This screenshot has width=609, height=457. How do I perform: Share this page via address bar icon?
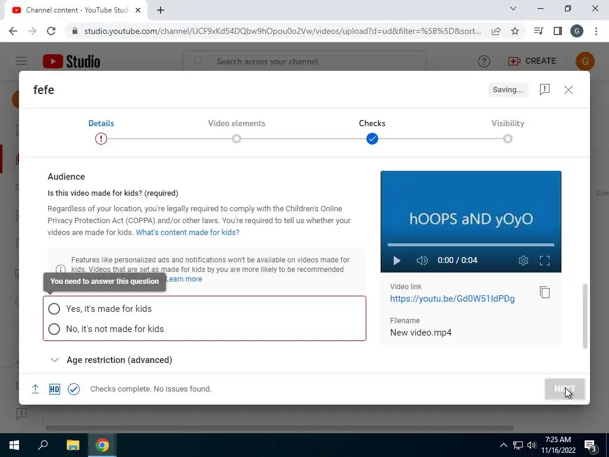coord(496,31)
